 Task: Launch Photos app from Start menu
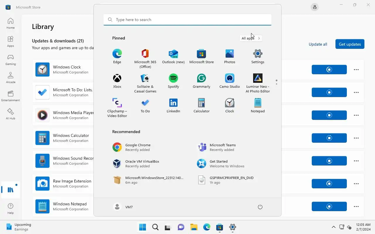click(230, 56)
